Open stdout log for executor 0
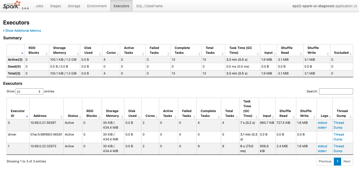Screen dimensions: 359x169 point(322,123)
